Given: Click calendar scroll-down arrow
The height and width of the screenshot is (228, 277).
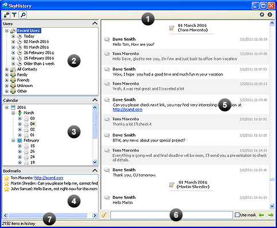Looking at the screenshot, I should pos(95,162).
